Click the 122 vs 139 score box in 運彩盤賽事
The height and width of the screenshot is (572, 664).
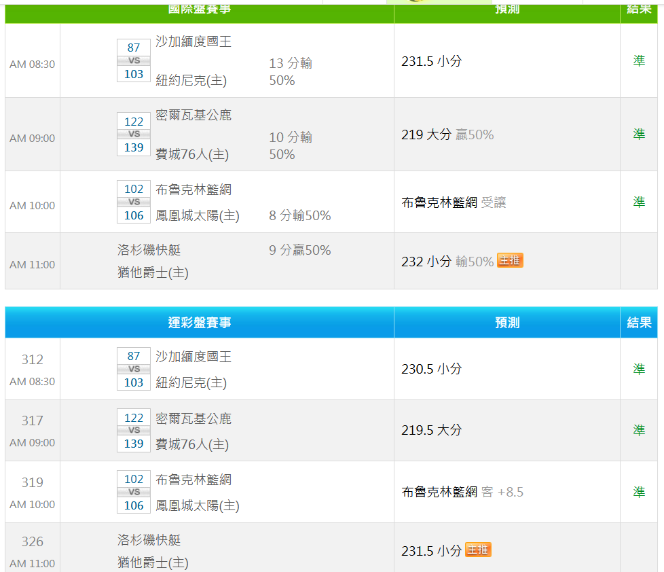134,430
